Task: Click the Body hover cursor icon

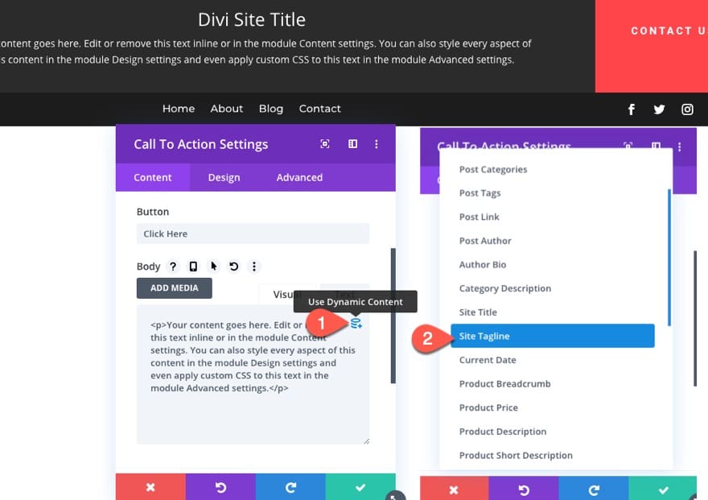Action: pyautogui.click(x=213, y=266)
